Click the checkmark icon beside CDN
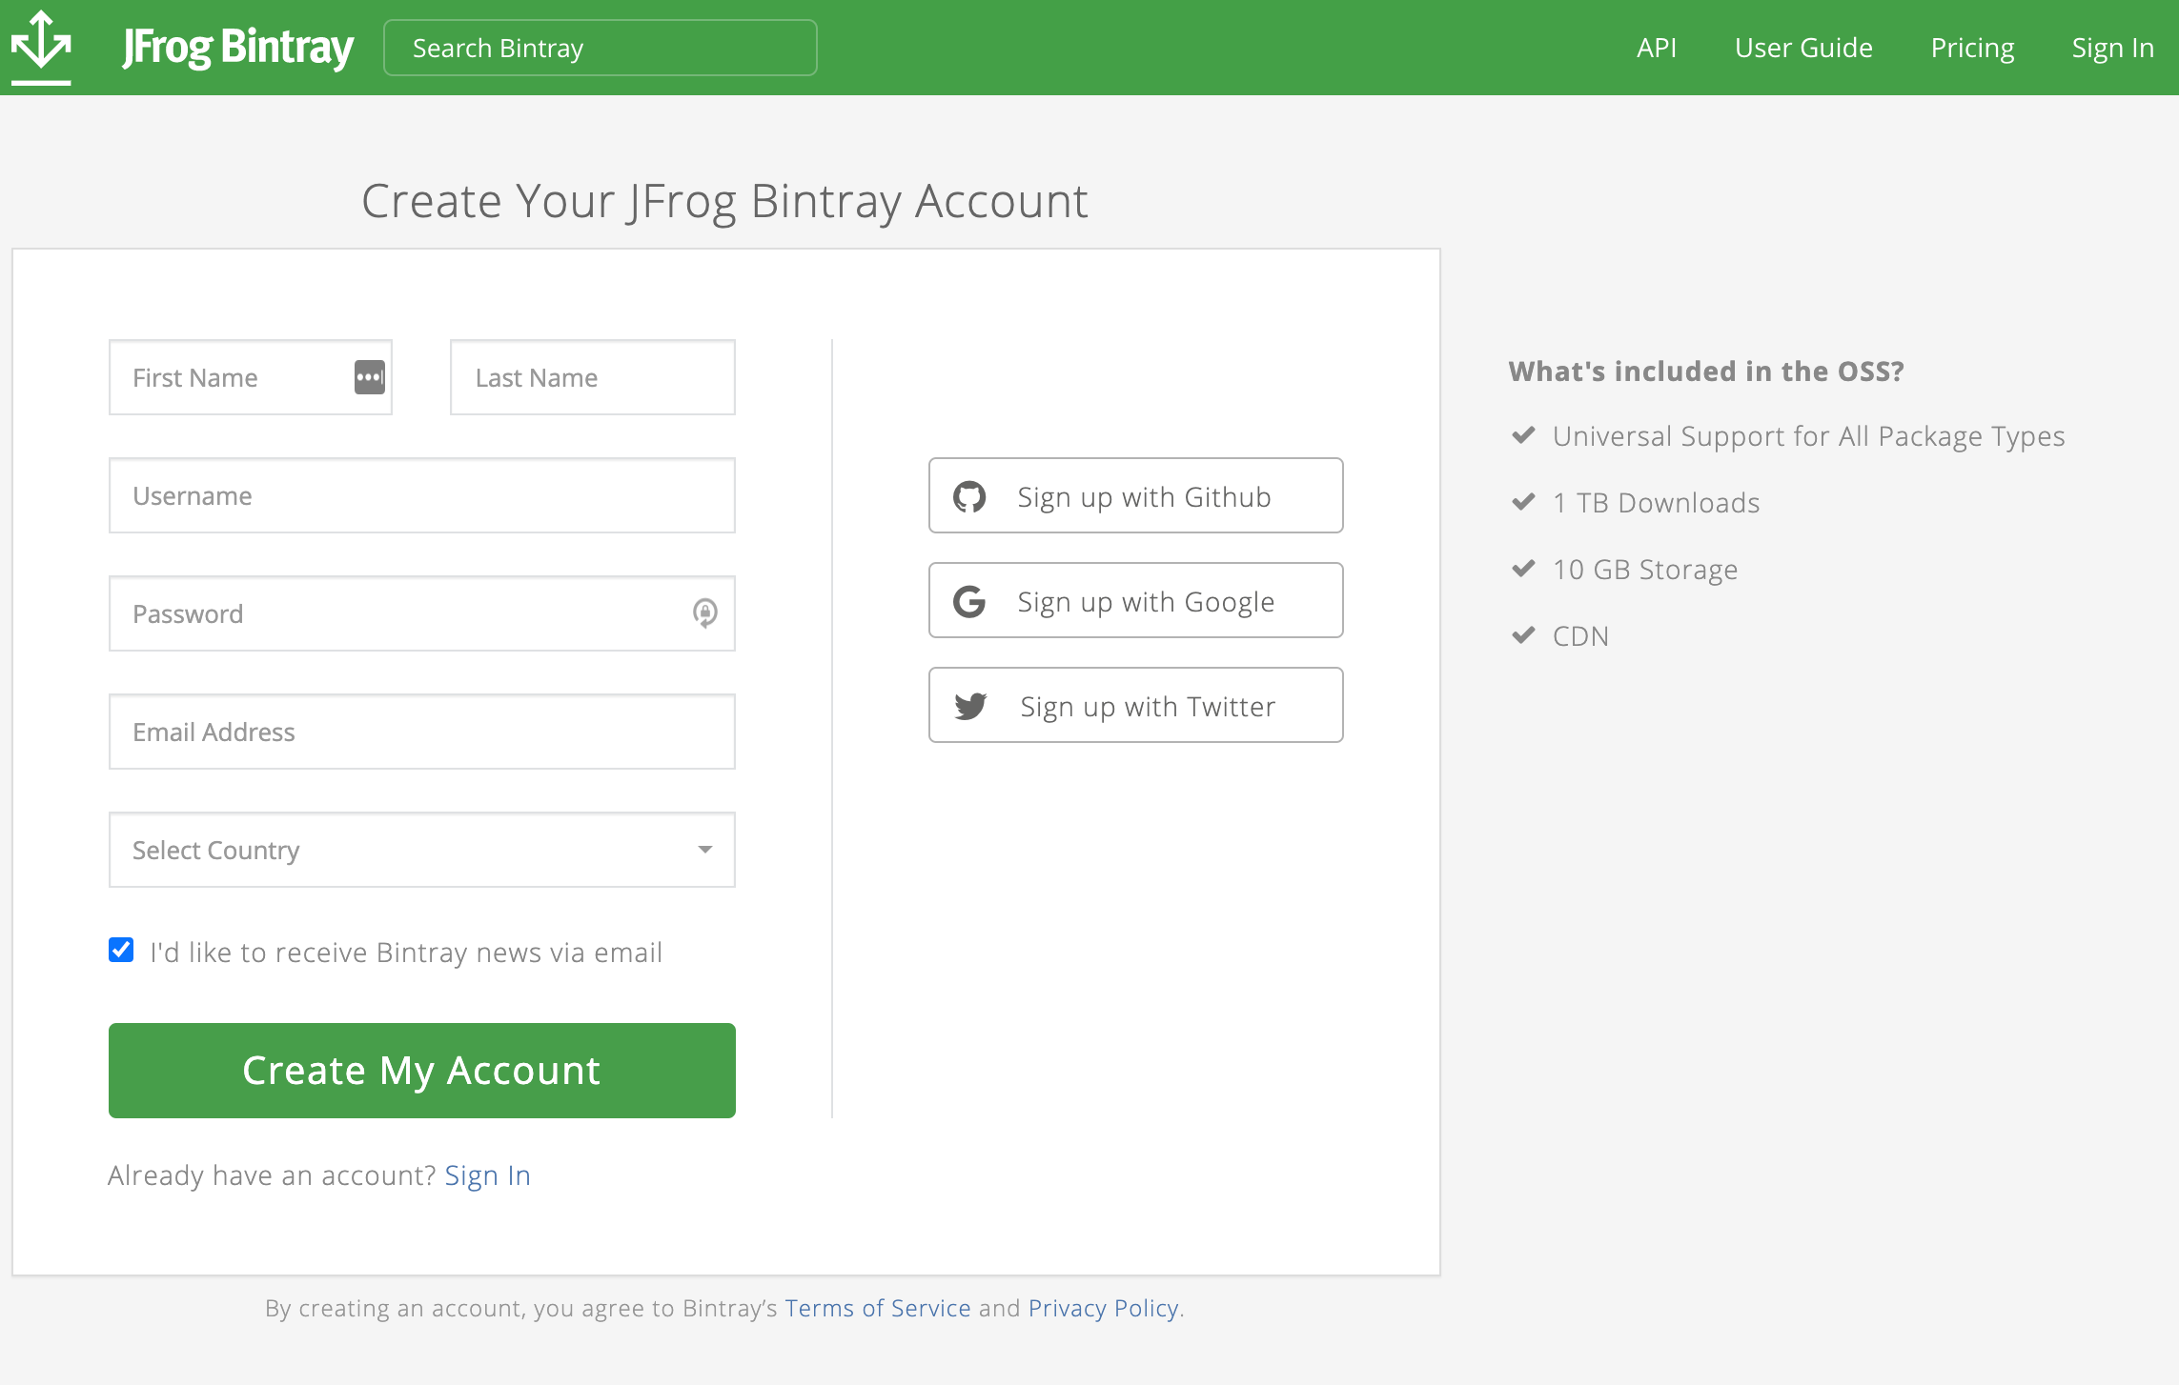2179x1385 pixels. click(x=1522, y=634)
